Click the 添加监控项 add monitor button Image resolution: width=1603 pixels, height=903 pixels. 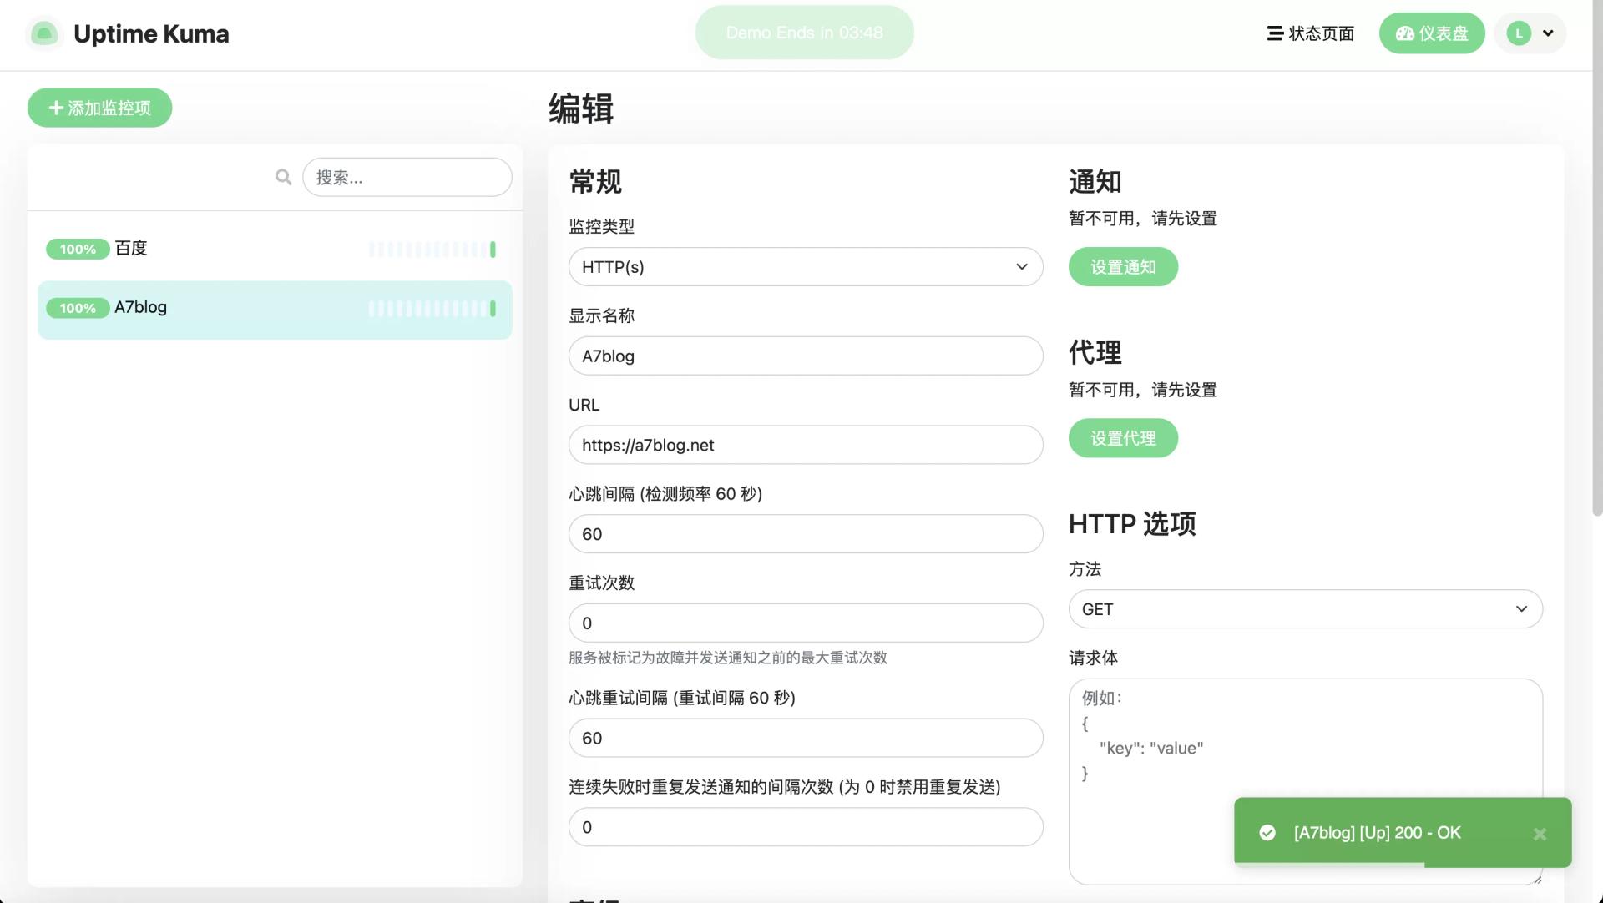[x=100, y=108]
